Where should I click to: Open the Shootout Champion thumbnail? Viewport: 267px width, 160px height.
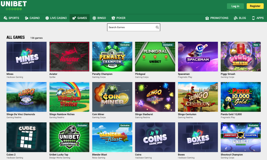click(241, 137)
